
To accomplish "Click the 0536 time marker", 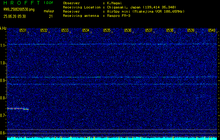I will click(128, 30).
